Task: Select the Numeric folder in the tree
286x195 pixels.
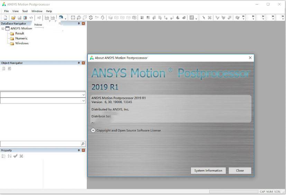Action: [x=21, y=38]
